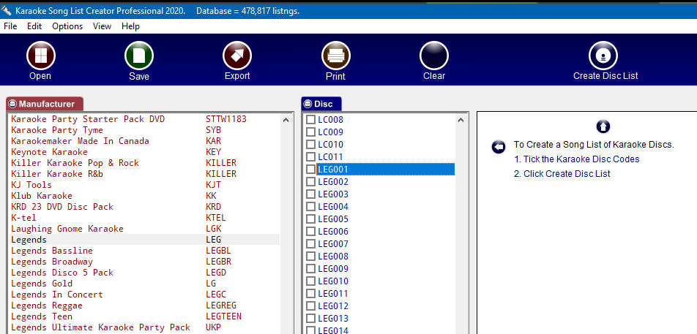The height and width of the screenshot is (334, 697).
Task: Select Legends Ultimate Karaoke Party Pack row
Action: [x=144, y=327]
